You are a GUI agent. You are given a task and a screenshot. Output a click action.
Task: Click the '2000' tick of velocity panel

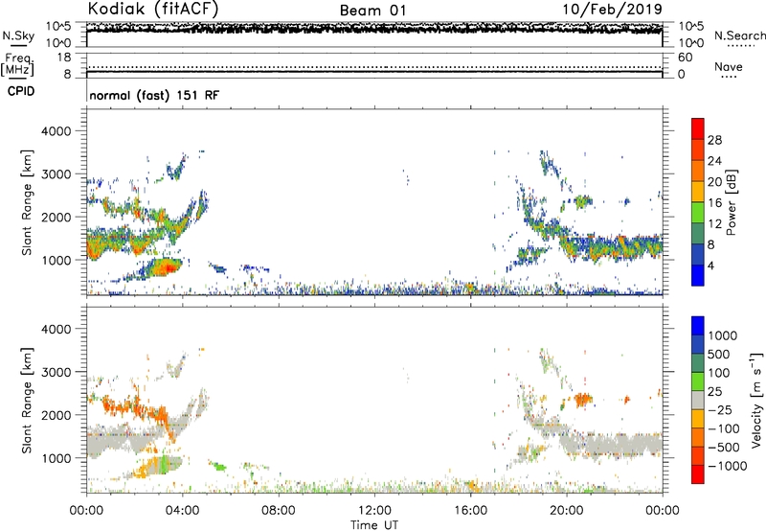point(56,415)
